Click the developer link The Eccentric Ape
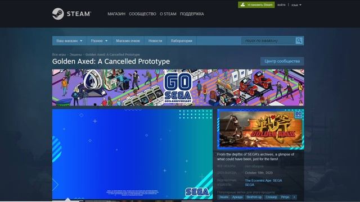 tap(258, 181)
